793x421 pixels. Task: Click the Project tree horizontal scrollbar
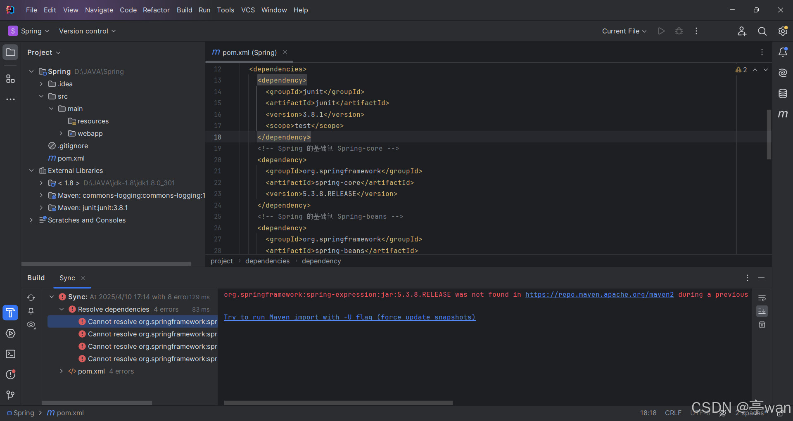[106, 263]
